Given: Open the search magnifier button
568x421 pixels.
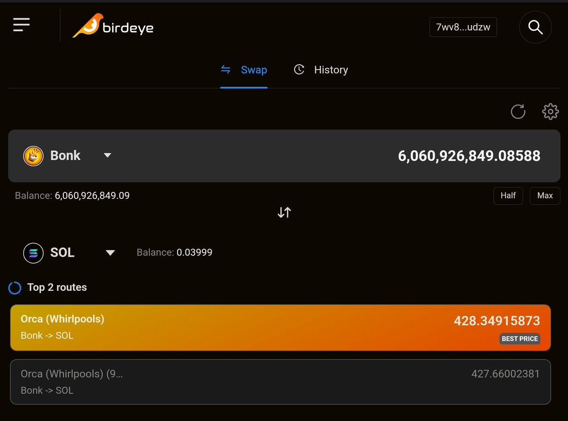Looking at the screenshot, I should [x=535, y=27].
